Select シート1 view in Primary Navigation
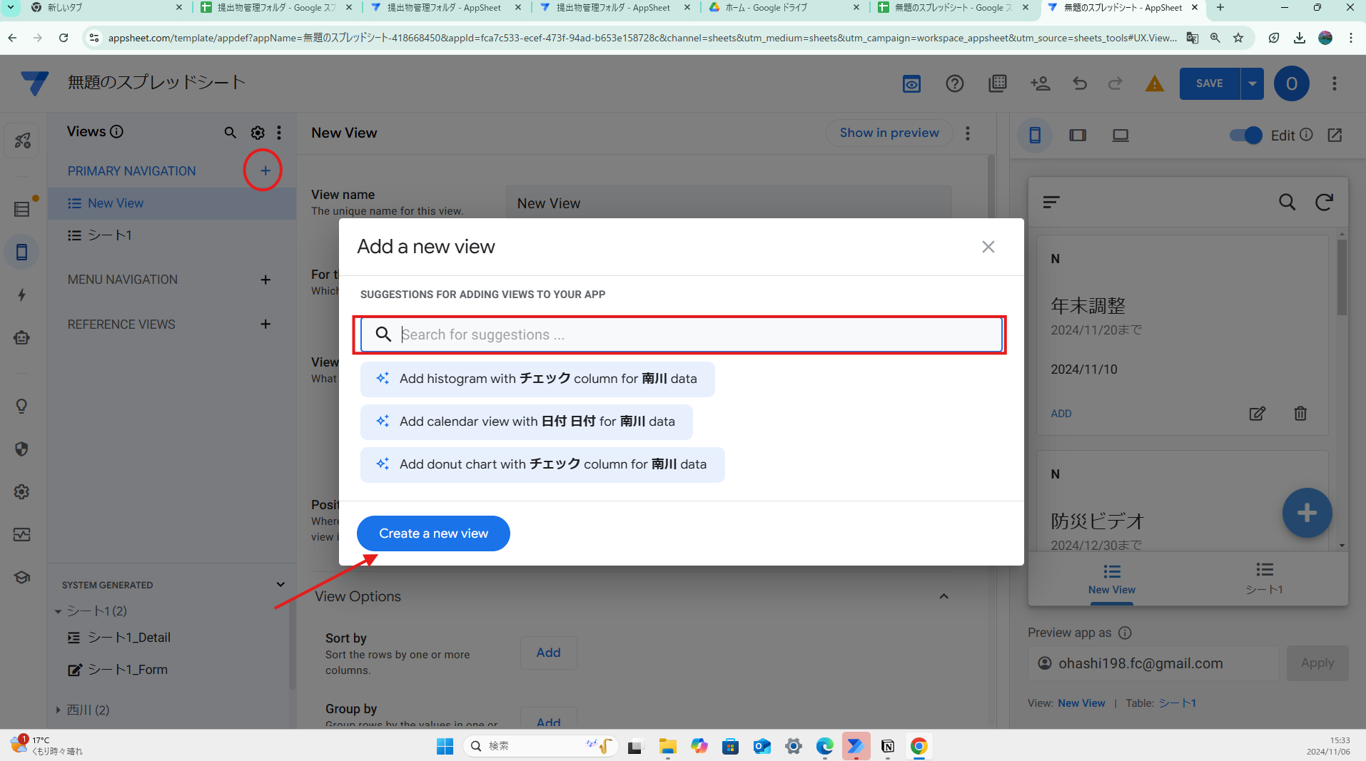Viewport: 1366px width, 761px height. pos(172,235)
